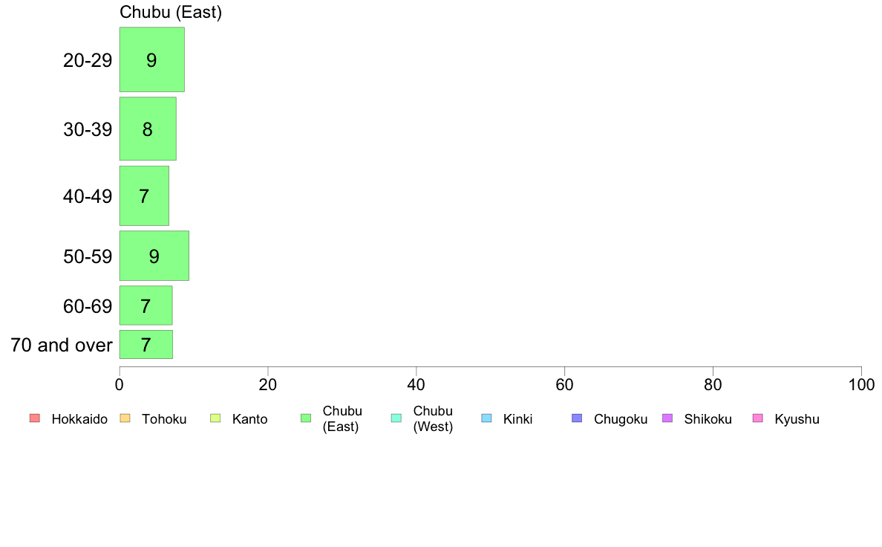Image resolution: width=882 pixels, height=547 pixels.
Task: Click the Shikoku purple legend swatch
Action: click(x=667, y=418)
